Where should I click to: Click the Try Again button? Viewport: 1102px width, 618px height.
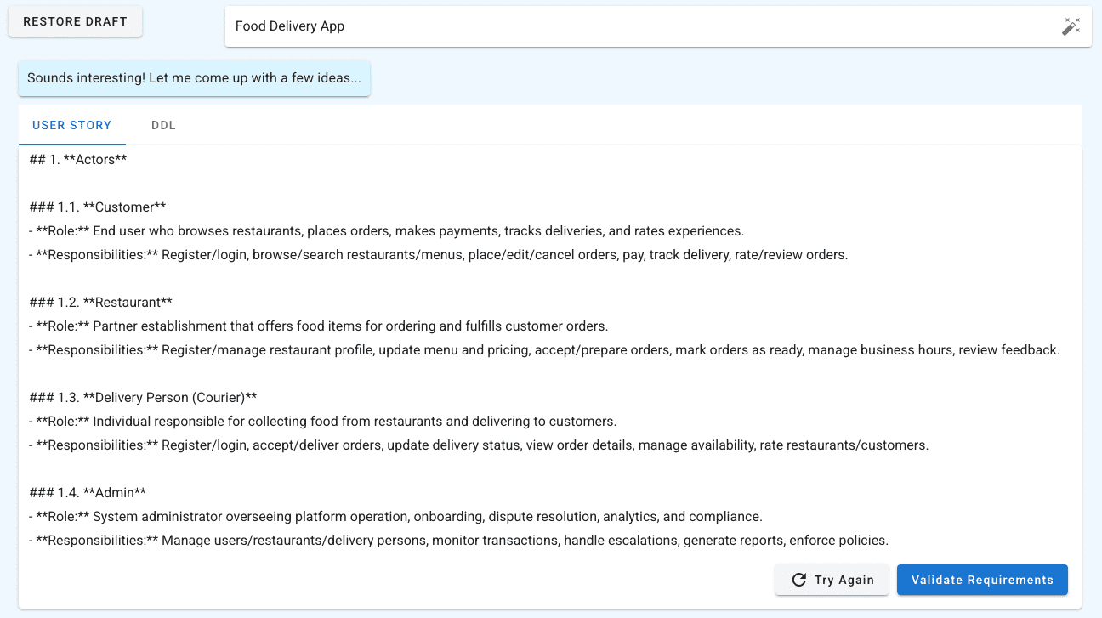[832, 580]
